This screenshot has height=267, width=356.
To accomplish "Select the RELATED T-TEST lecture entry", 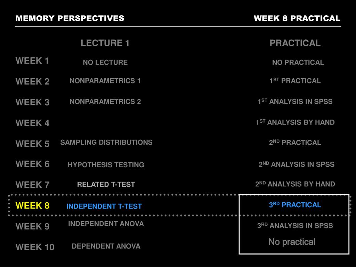I will tap(106, 184).
